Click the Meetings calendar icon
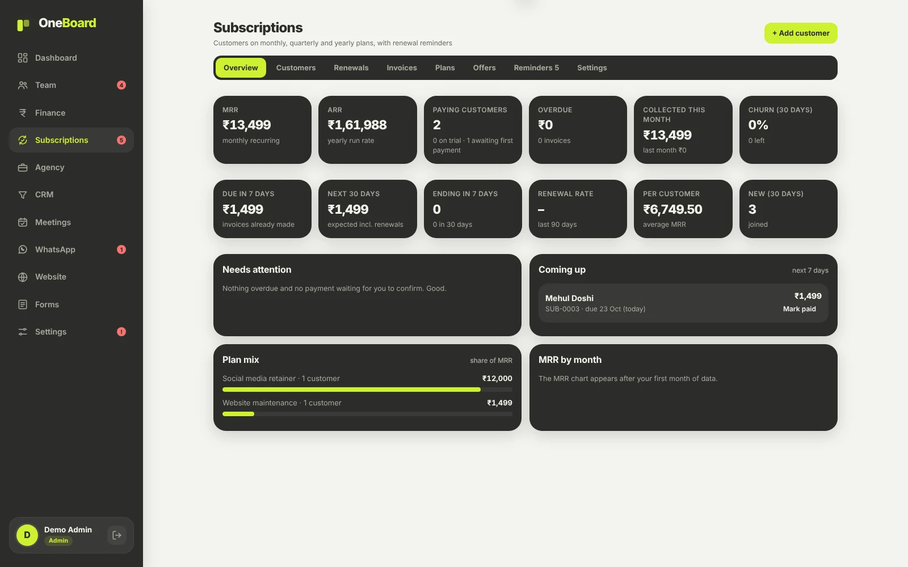 point(23,222)
